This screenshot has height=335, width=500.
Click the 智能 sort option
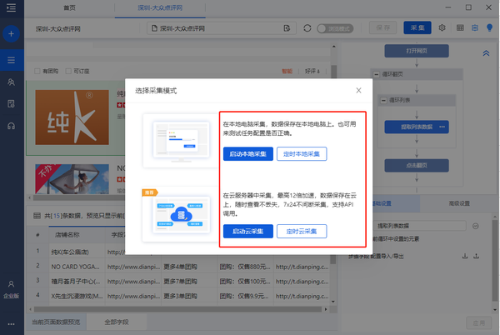coord(287,71)
